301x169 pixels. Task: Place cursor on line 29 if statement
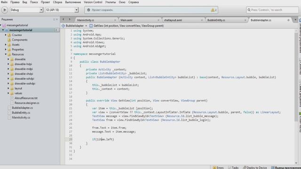click(x=103, y=139)
